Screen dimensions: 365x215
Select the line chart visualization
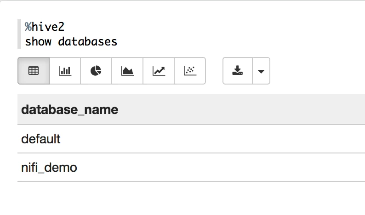[159, 71]
